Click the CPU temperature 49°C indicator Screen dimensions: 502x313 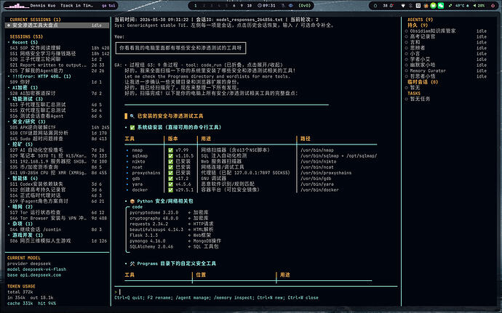(x=459, y=5)
